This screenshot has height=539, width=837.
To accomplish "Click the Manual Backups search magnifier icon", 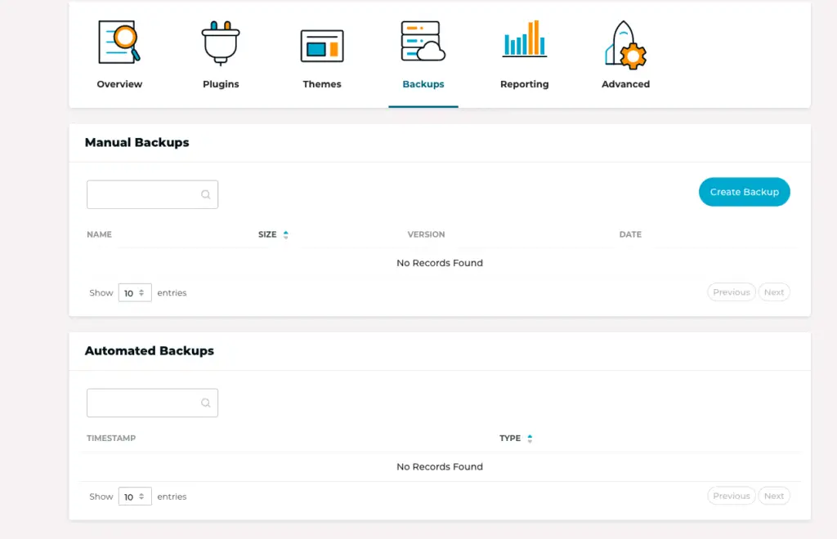I will pyautogui.click(x=205, y=194).
